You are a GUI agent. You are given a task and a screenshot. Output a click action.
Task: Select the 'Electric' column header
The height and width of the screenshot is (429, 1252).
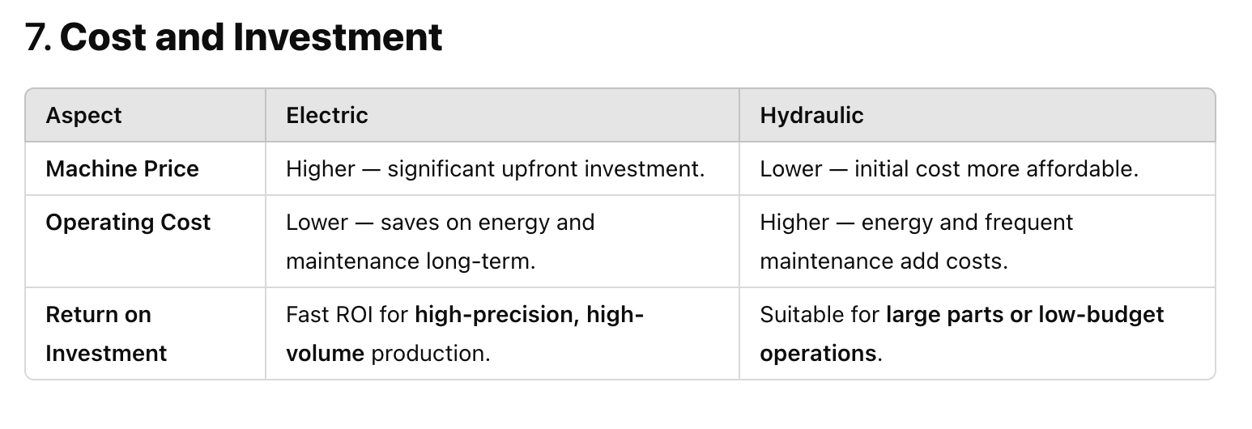pos(327,115)
